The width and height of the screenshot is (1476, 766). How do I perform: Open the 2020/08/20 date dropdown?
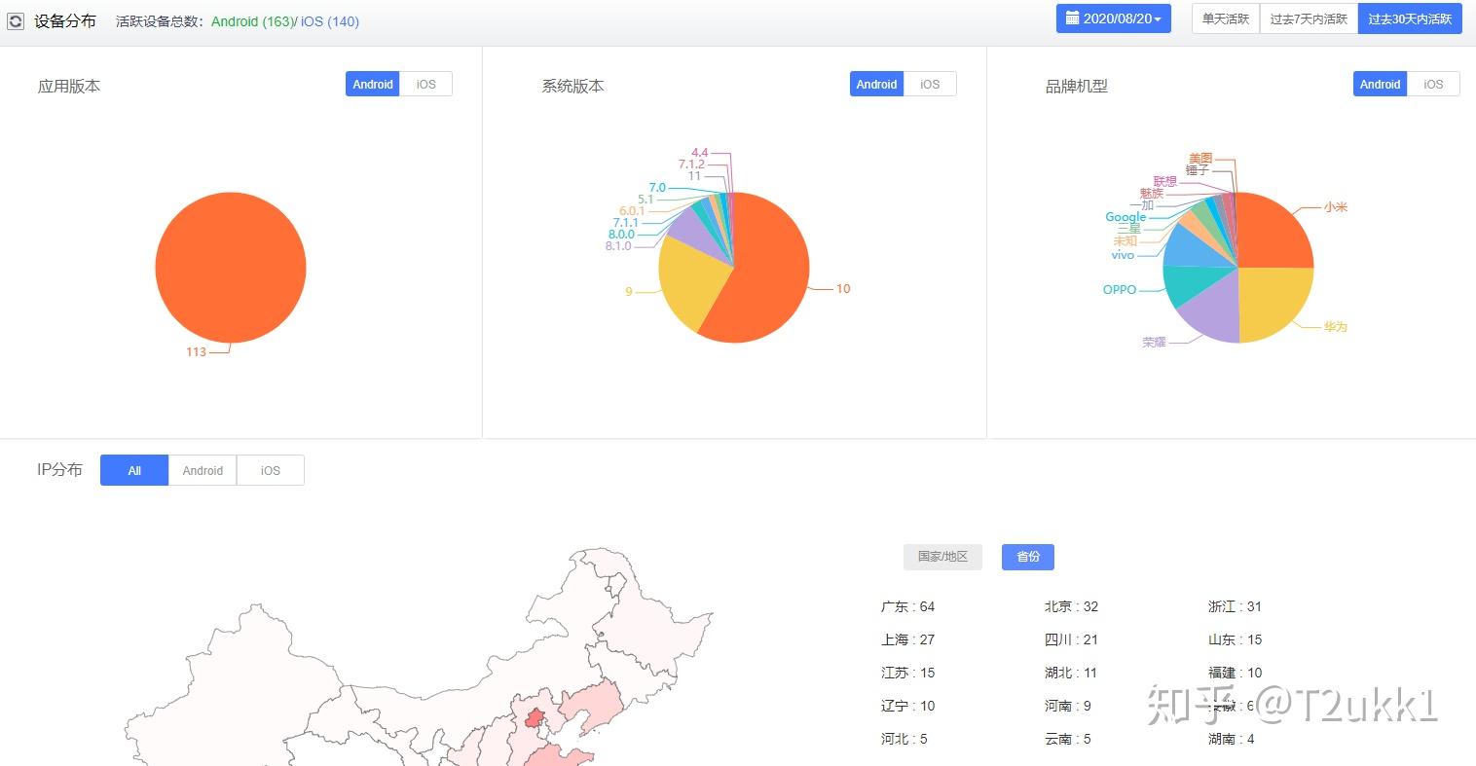click(1114, 18)
